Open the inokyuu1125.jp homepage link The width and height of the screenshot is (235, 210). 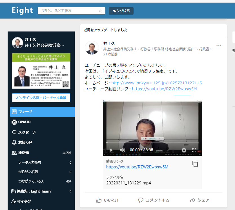tap(156, 83)
